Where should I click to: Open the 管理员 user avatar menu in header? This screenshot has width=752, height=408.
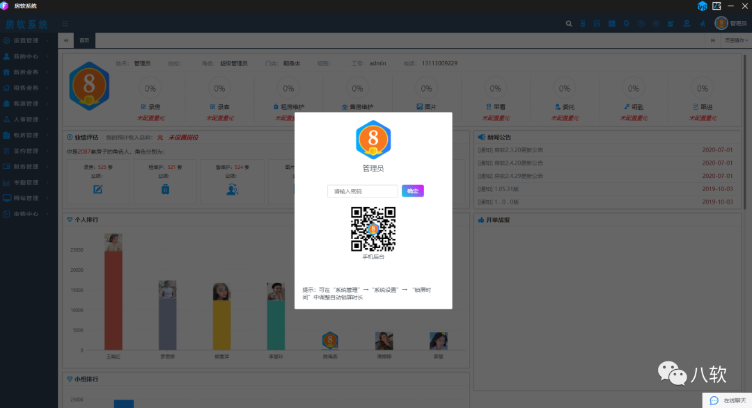point(730,23)
